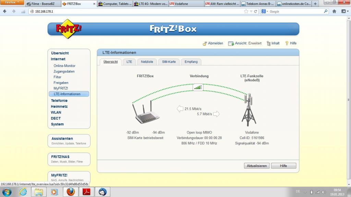Image resolution: width=351 pixels, height=197 pixels.
Task: Launch Internet Explorer from taskbar
Action: click(23, 192)
